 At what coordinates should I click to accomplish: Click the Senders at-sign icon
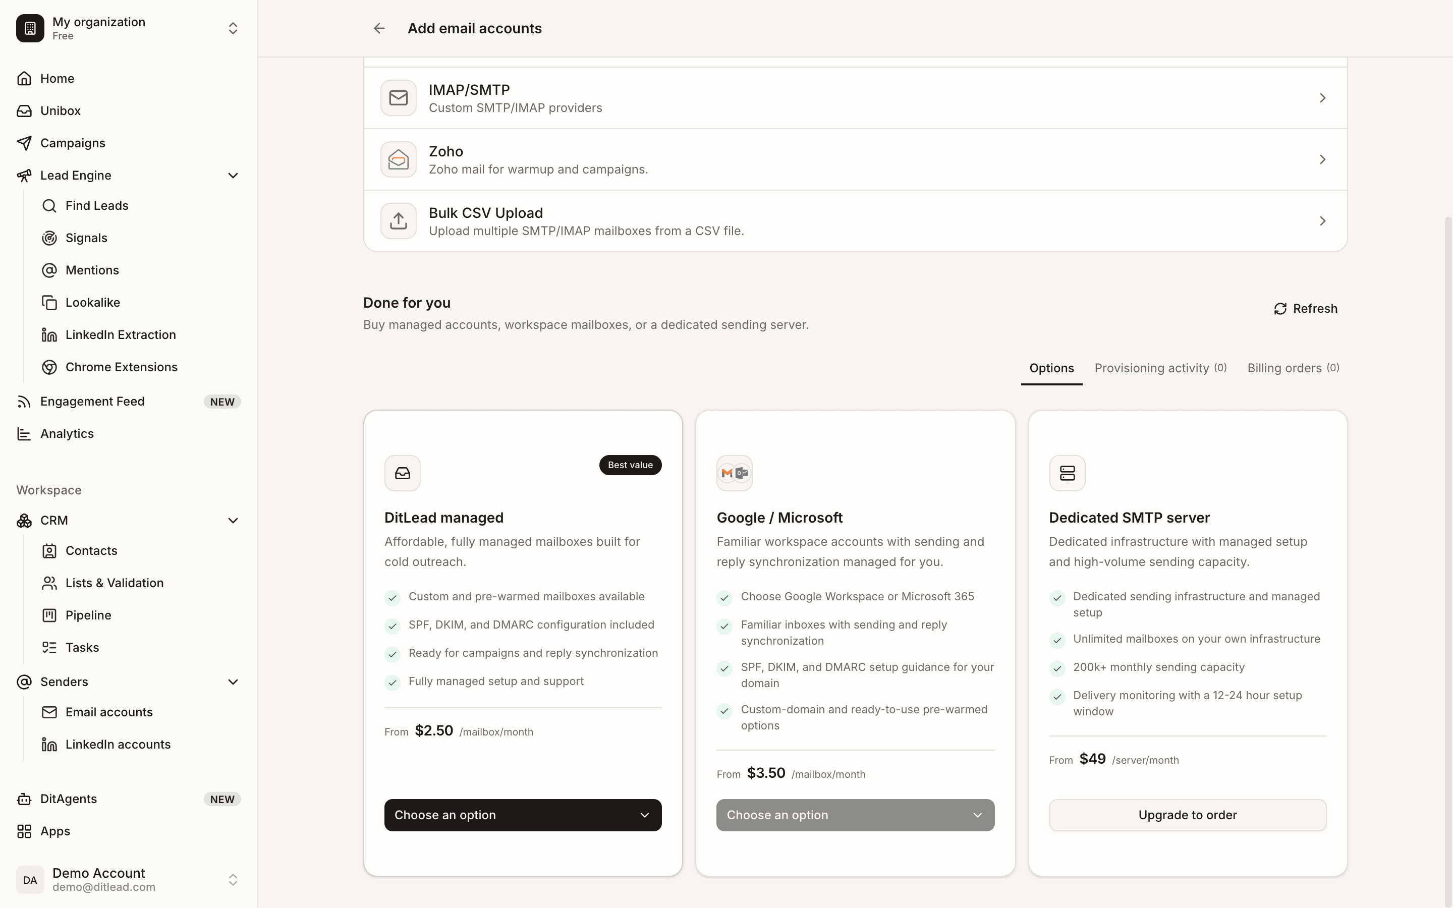click(24, 682)
